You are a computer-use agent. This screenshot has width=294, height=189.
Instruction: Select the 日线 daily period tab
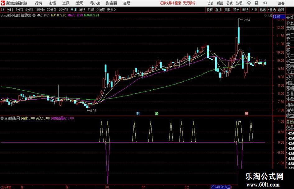(x=73, y=10)
